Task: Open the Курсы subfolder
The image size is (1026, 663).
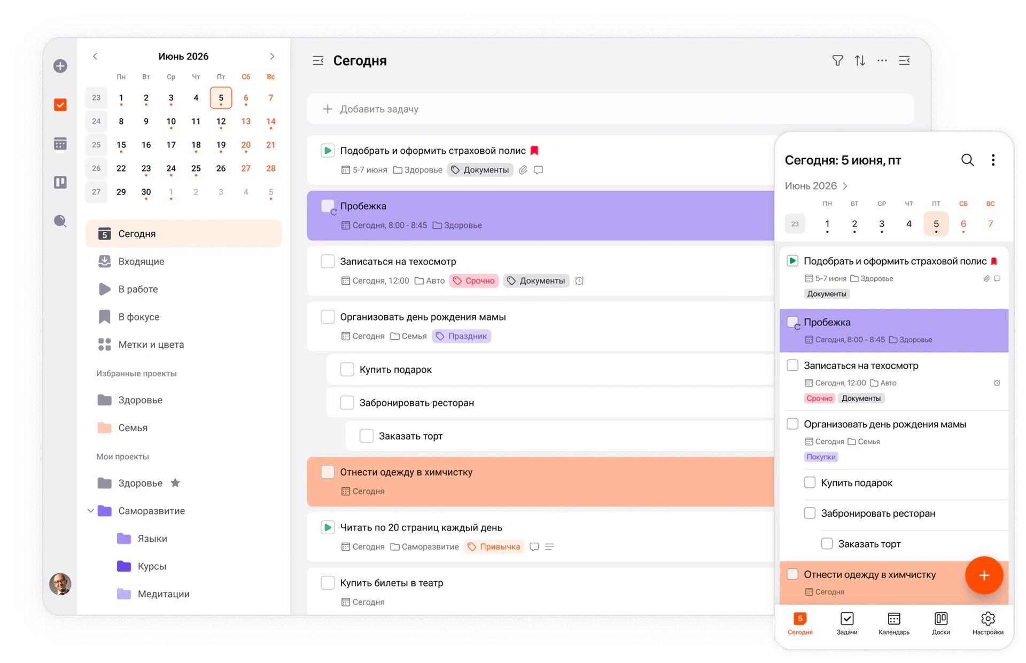Action: tap(183, 566)
